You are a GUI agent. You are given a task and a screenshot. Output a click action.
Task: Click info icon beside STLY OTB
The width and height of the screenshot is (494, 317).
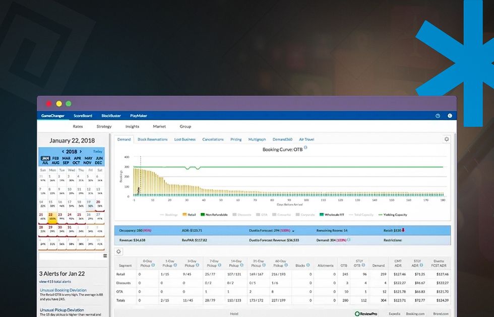(363, 266)
